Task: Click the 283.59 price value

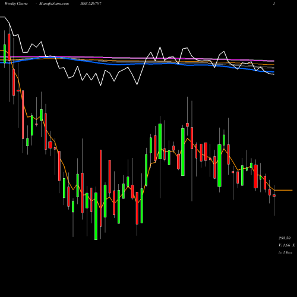Action: coord(285,238)
